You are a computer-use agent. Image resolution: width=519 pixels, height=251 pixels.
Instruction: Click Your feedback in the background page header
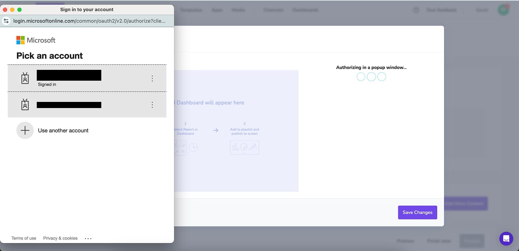tap(442, 10)
